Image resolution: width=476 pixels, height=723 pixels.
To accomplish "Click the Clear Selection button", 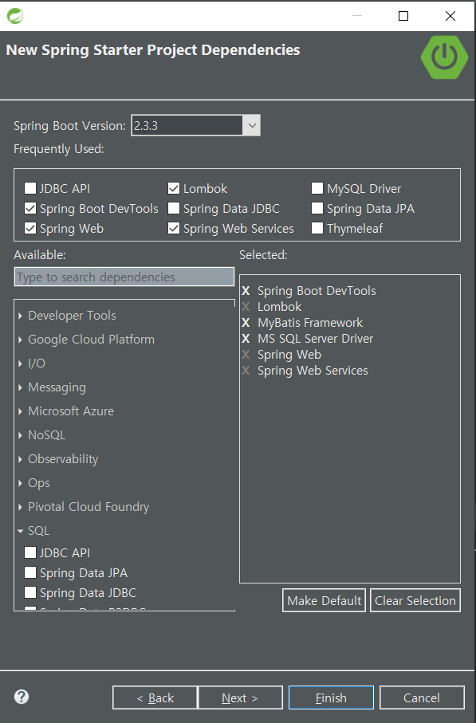I will click(x=415, y=600).
